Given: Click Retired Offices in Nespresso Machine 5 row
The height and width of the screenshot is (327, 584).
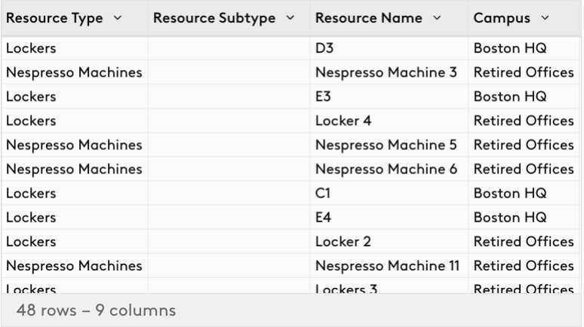Looking at the screenshot, I should click(524, 145).
